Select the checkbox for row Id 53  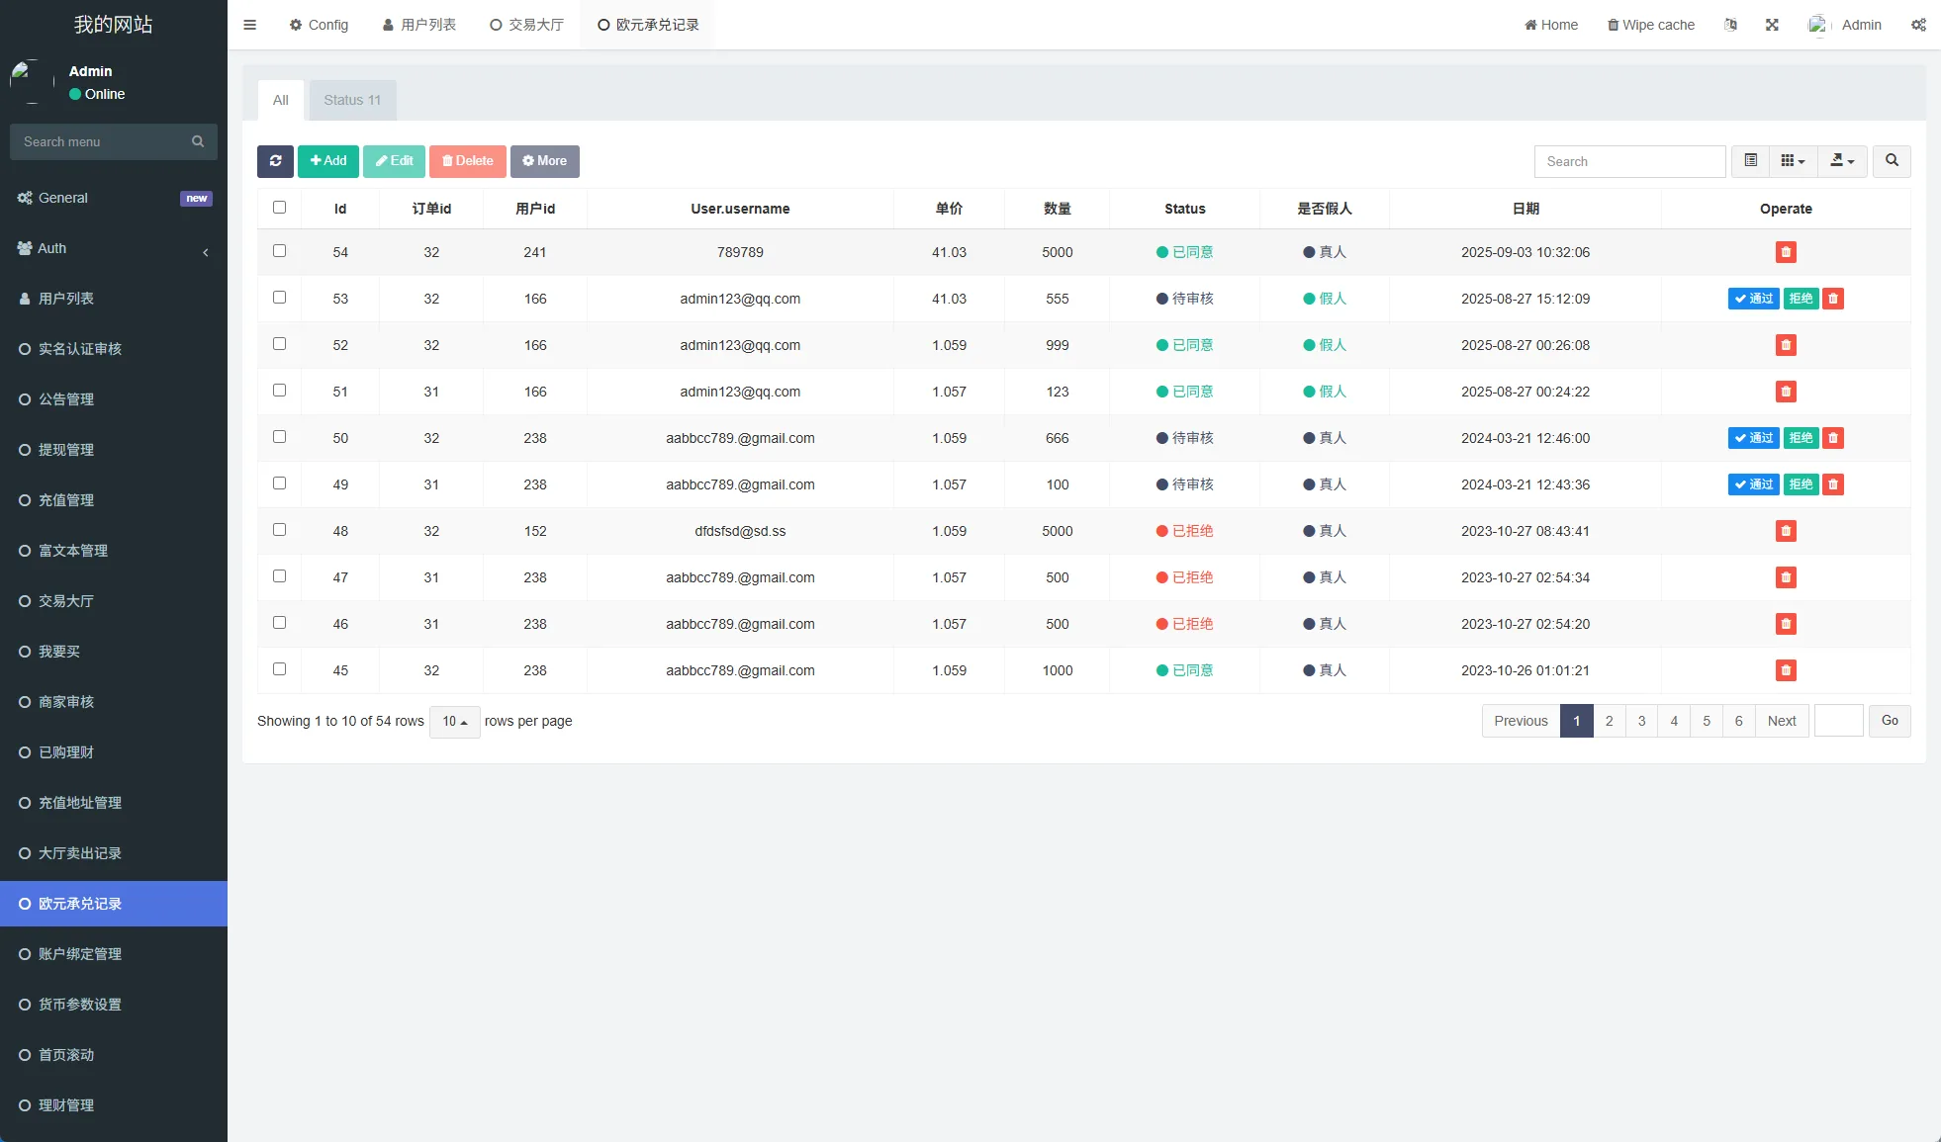[x=279, y=298]
